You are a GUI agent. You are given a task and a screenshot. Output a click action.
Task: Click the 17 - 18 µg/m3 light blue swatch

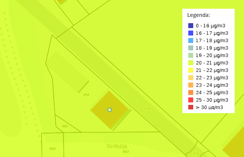(x=191, y=40)
